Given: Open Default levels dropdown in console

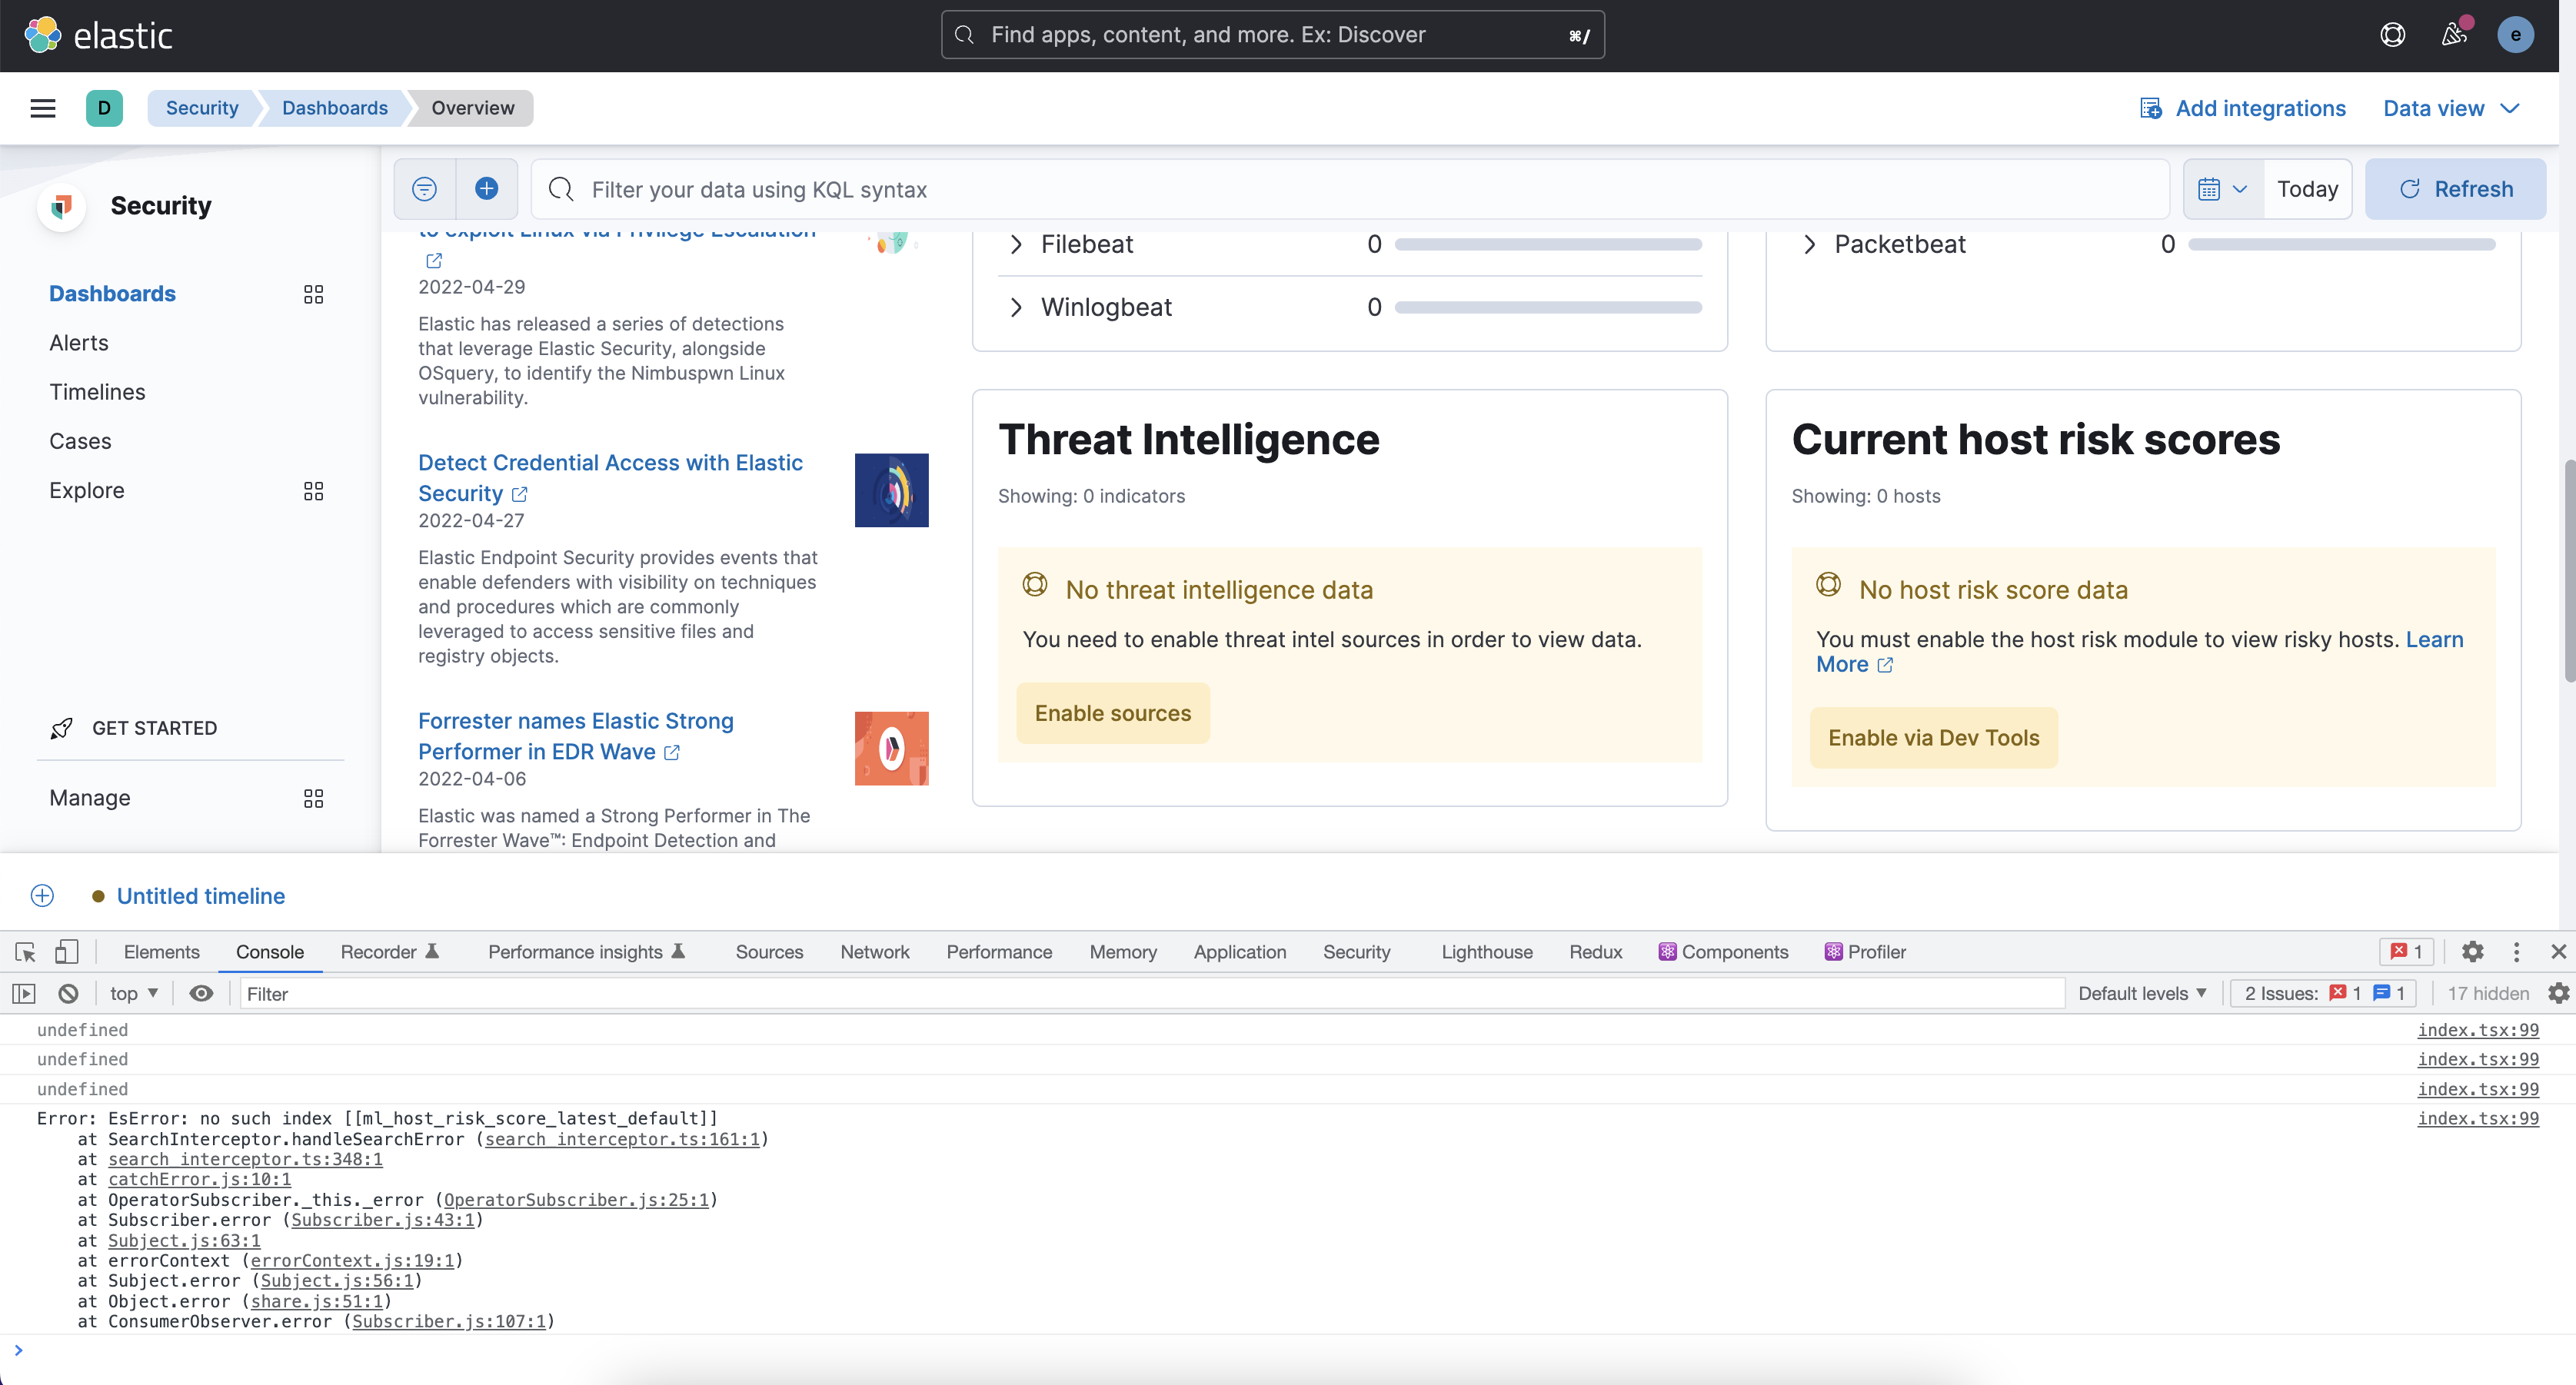Looking at the screenshot, I should coord(2141,993).
